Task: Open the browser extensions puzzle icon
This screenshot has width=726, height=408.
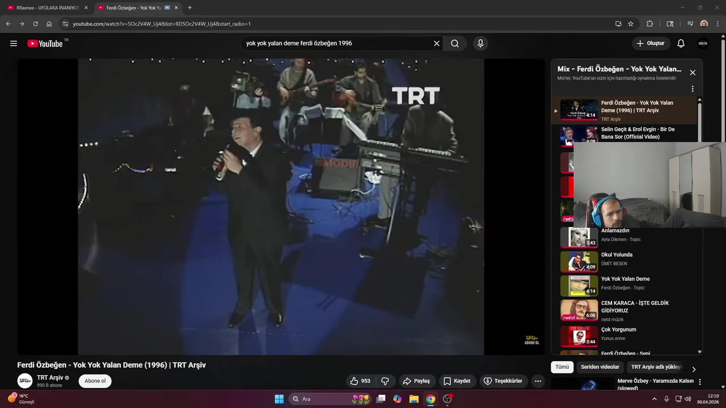Action: (650, 24)
